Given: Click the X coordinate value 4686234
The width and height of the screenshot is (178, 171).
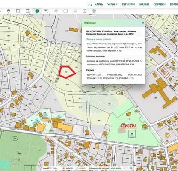Looking at the screenshot, I should click(70, 168).
